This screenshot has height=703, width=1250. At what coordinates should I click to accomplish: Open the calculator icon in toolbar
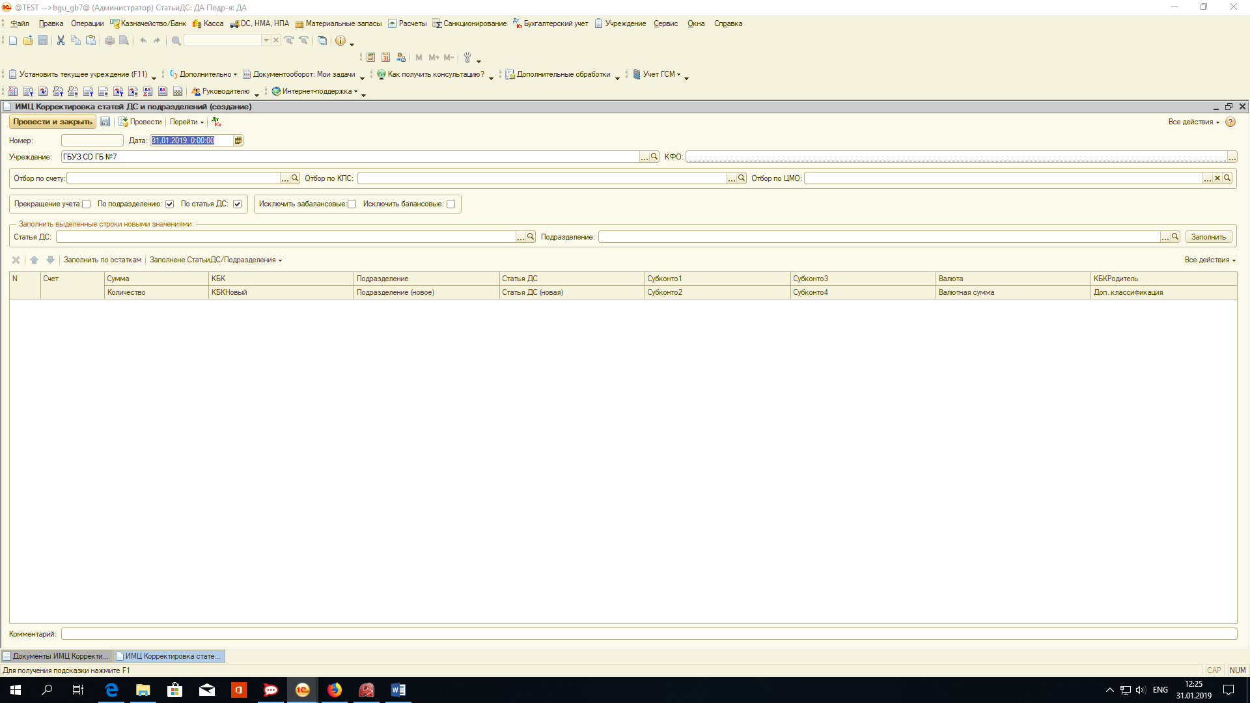pos(370,57)
